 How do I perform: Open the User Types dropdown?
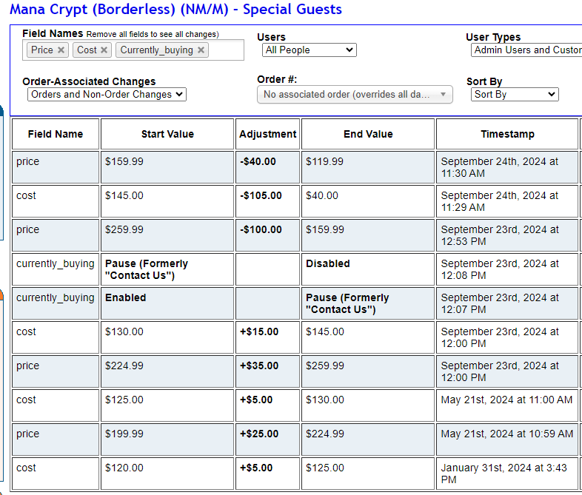526,50
